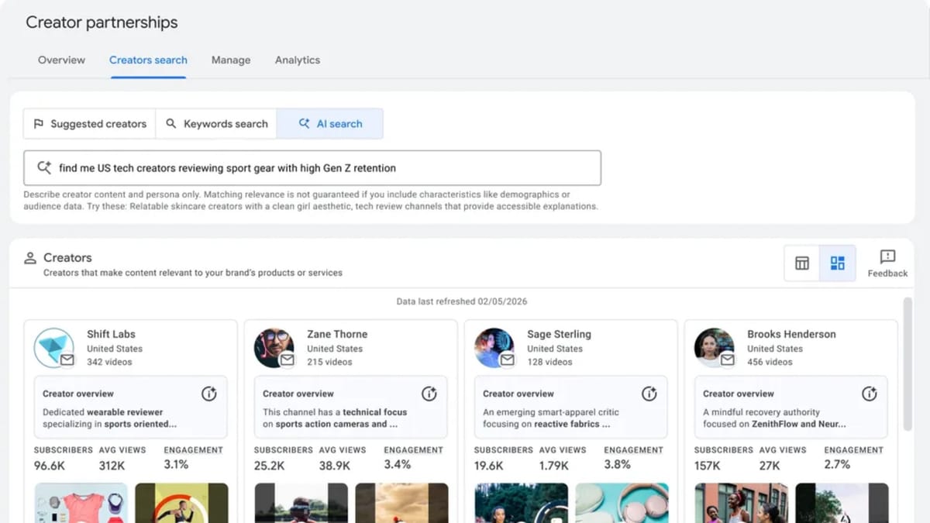Click Zane Thorne's profile photo

(274, 347)
